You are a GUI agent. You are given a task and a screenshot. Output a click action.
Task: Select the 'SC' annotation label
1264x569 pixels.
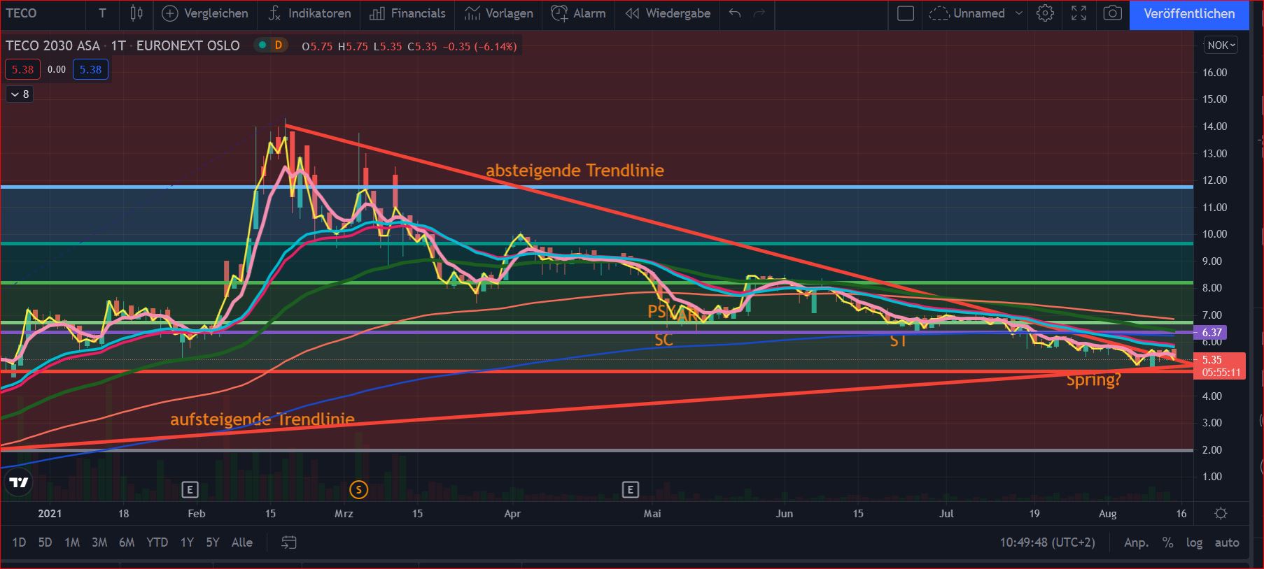pos(663,340)
